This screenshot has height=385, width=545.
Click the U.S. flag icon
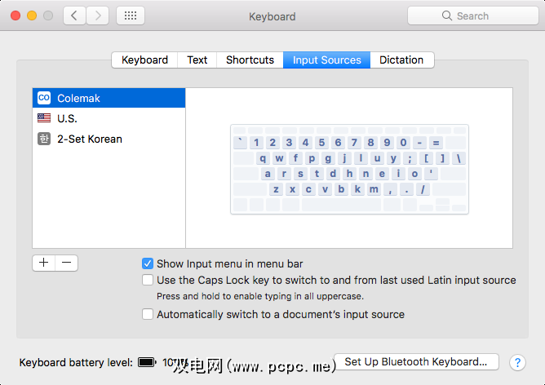click(x=44, y=118)
